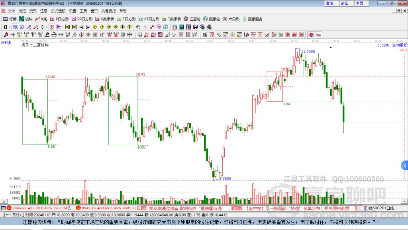Open the P四方形 tool

(59, 19)
